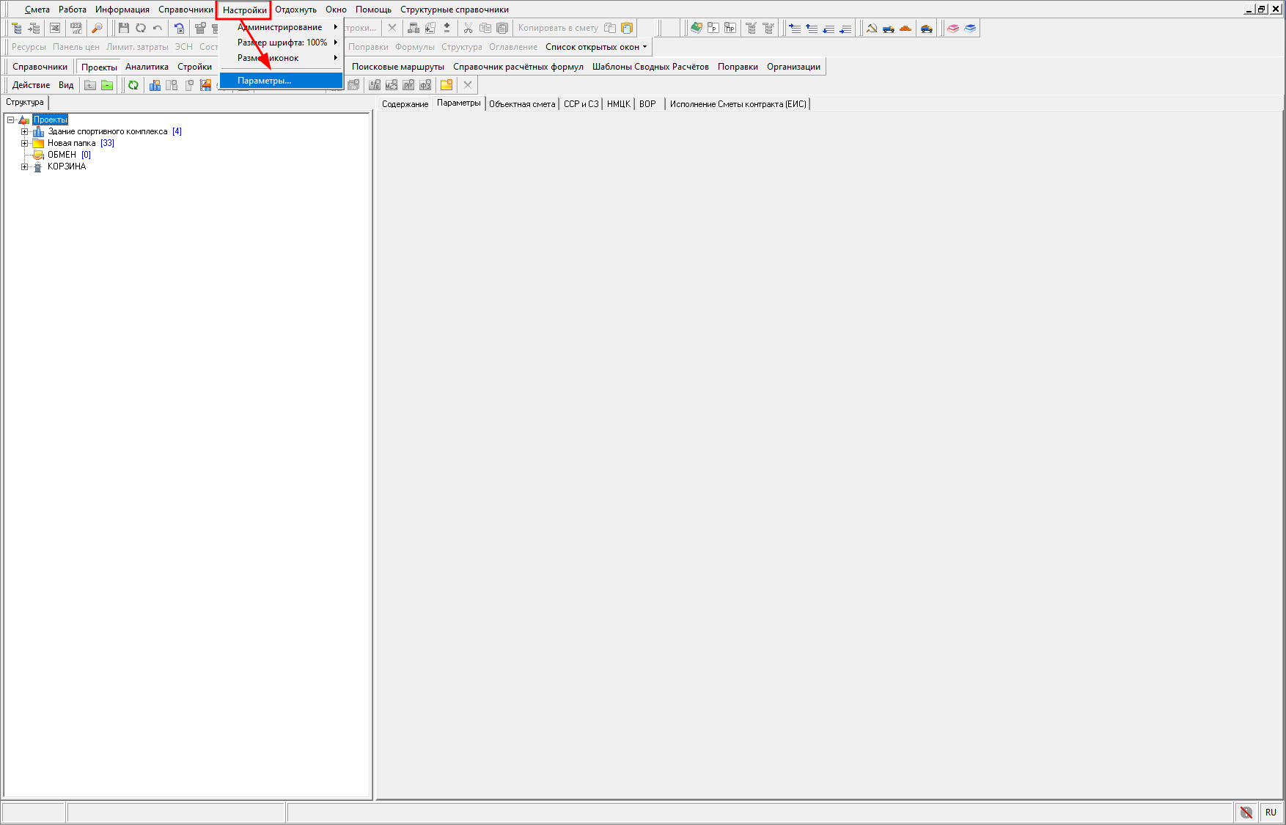This screenshot has height=825, width=1286.
Task: Select the 'ОБМЕН' item in project tree
Action: 62,155
